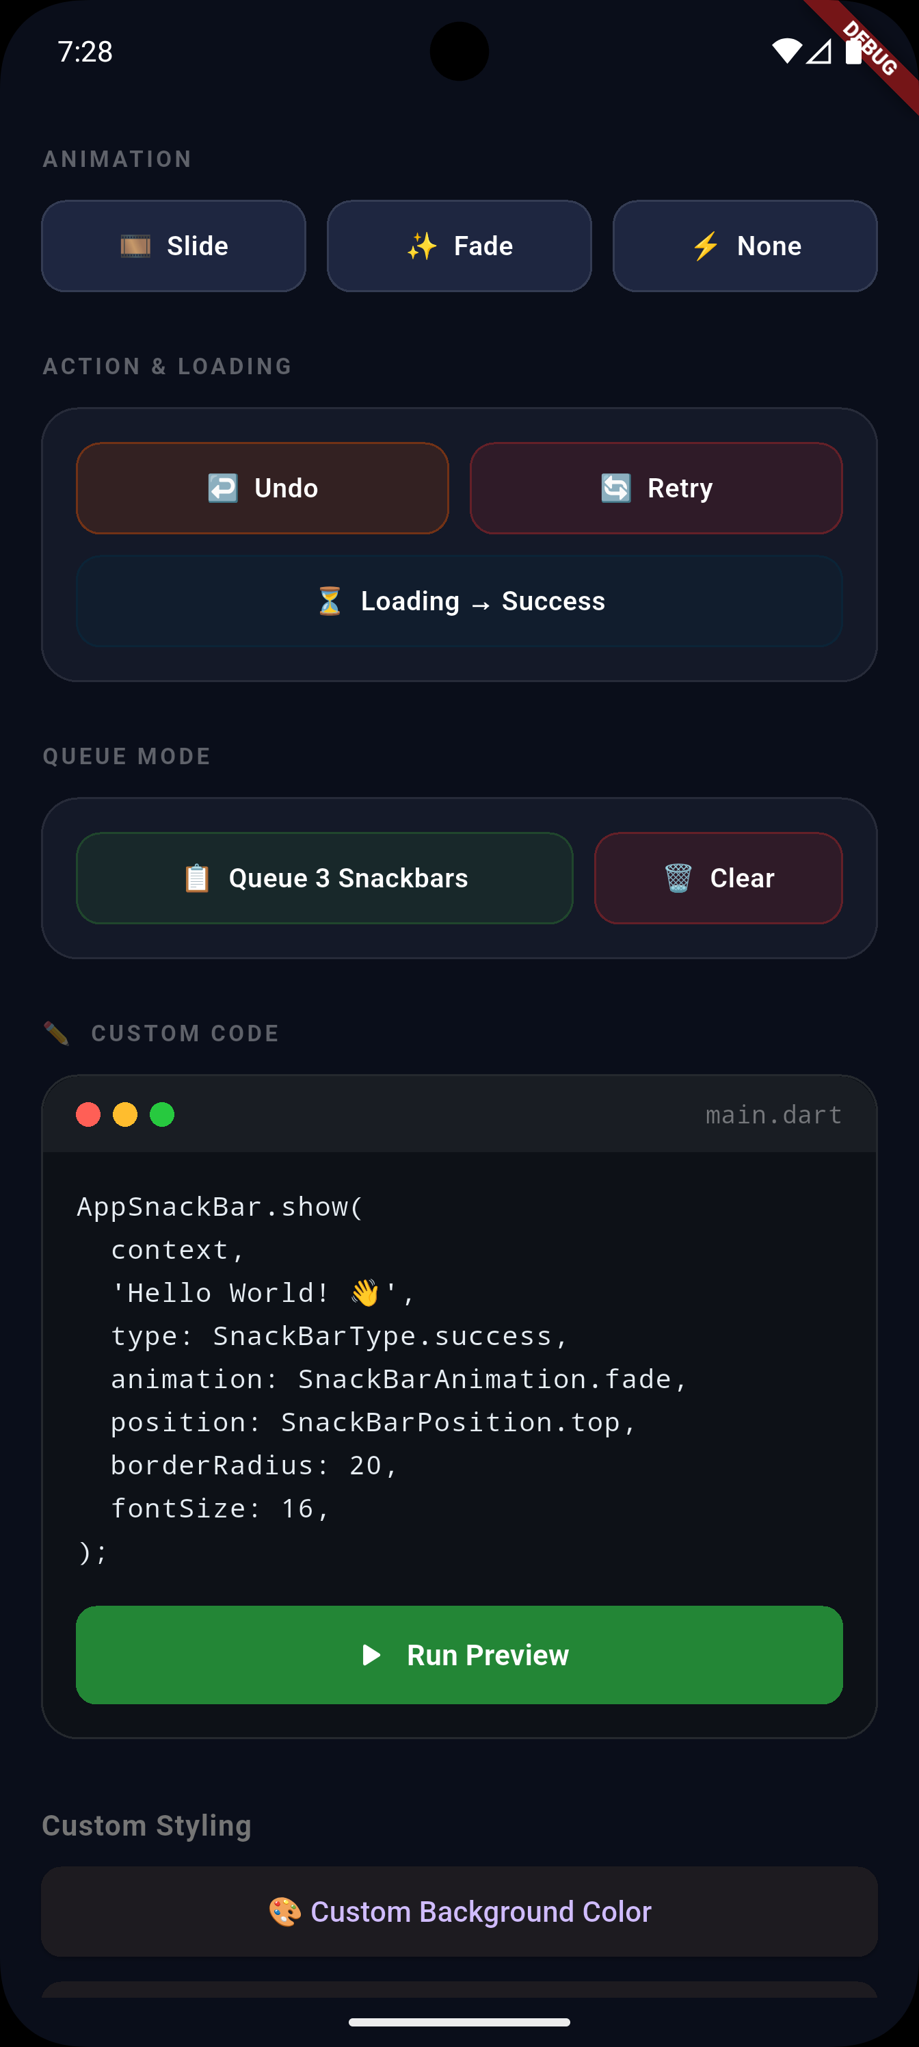The image size is (919, 2047).
Task: Trigger the Undo action snackbar
Action: [262, 488]
